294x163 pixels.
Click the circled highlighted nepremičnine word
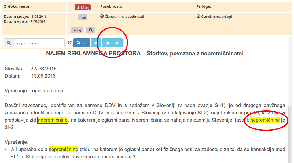[x=265, y=120]
